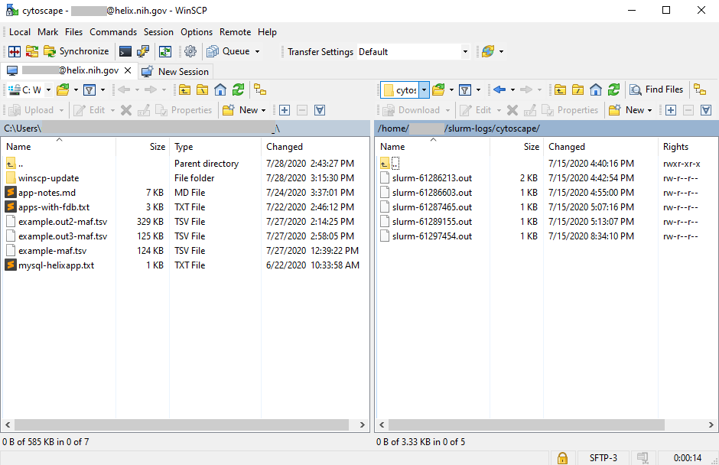719x465 pixels.
Task: Open a terminal session in WinSCP
Action: tap(125, 51)
